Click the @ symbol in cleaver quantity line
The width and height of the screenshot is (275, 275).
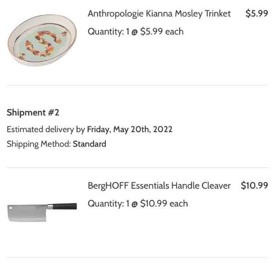[x=134, y=204]
